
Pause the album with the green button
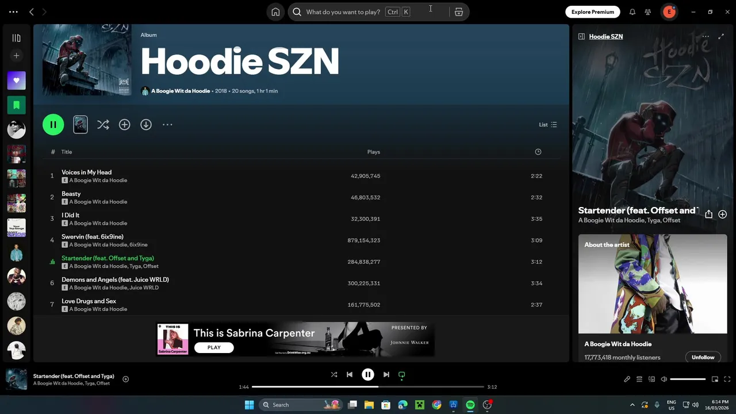coord(53,124)
